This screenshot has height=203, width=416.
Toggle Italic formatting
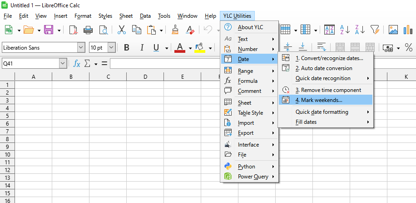[x=142, y=48]
